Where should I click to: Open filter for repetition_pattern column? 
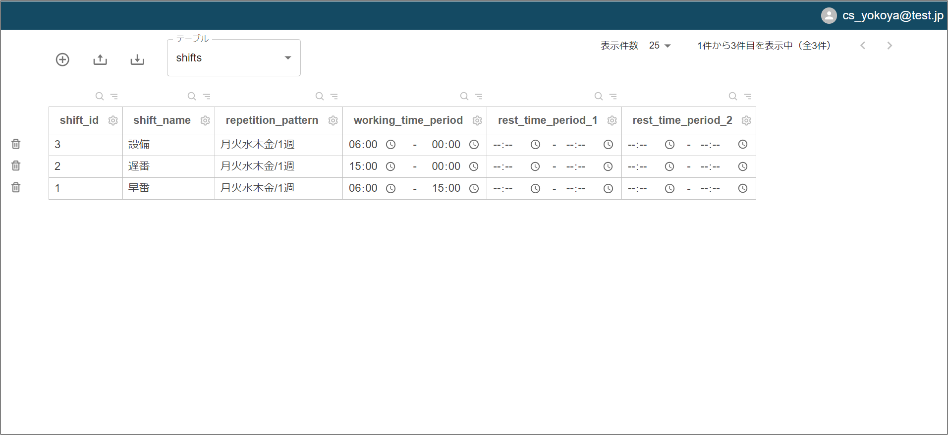coord(334,96)
